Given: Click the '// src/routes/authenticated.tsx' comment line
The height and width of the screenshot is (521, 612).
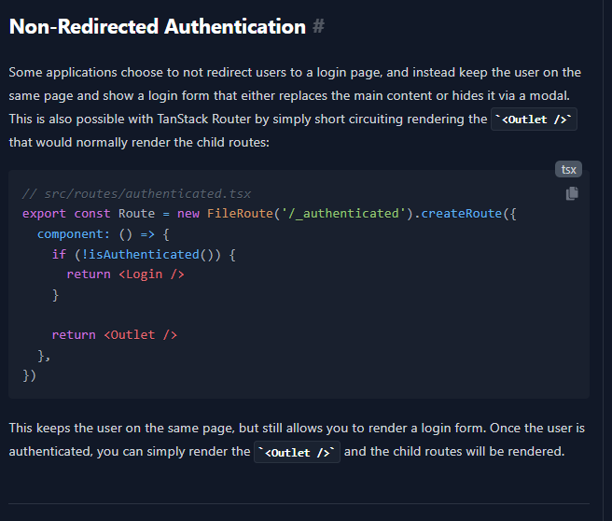Looking at the screenshot, I should coord(136,193).
